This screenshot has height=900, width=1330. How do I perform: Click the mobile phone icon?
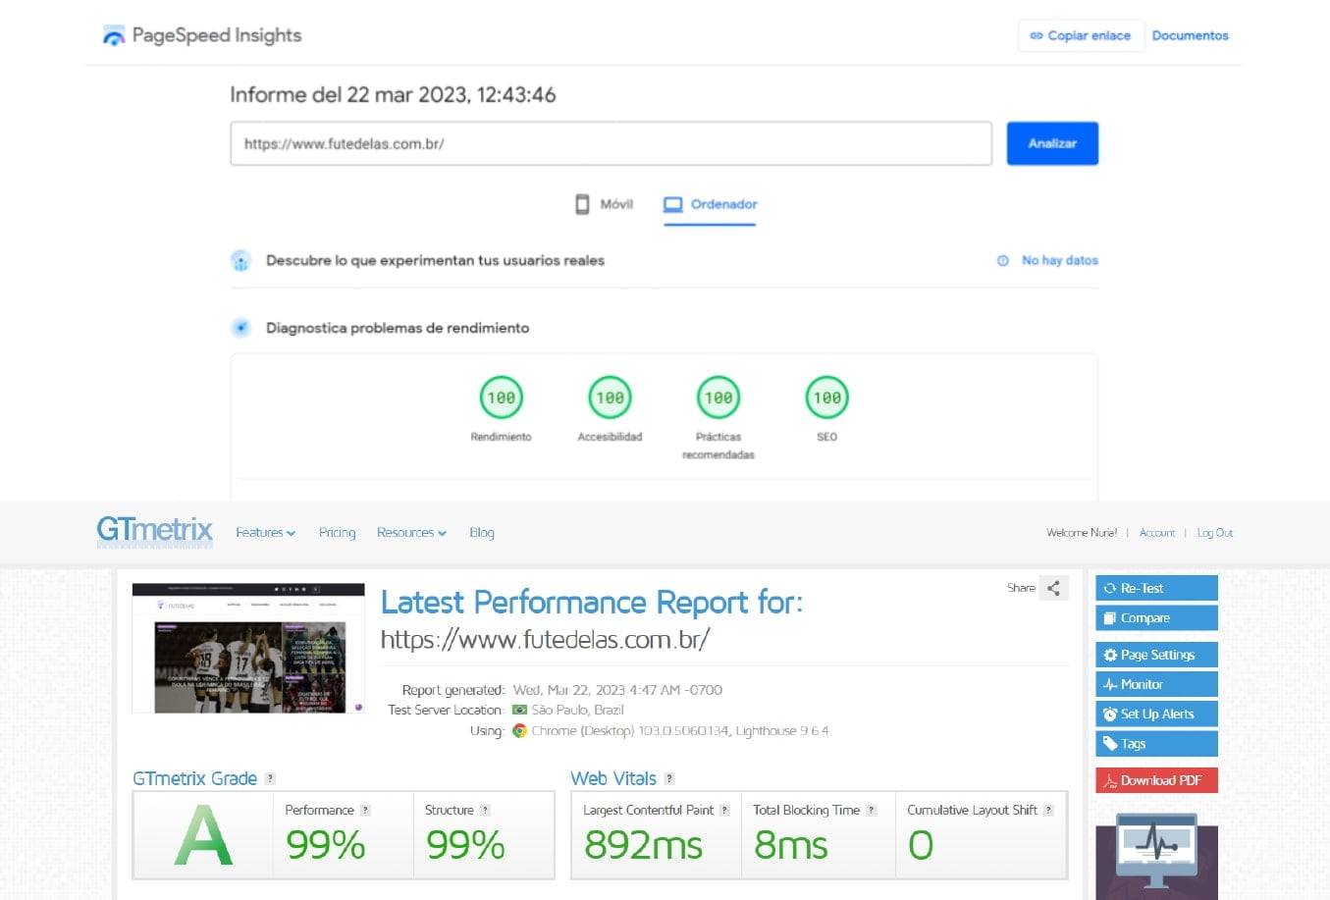582,204
